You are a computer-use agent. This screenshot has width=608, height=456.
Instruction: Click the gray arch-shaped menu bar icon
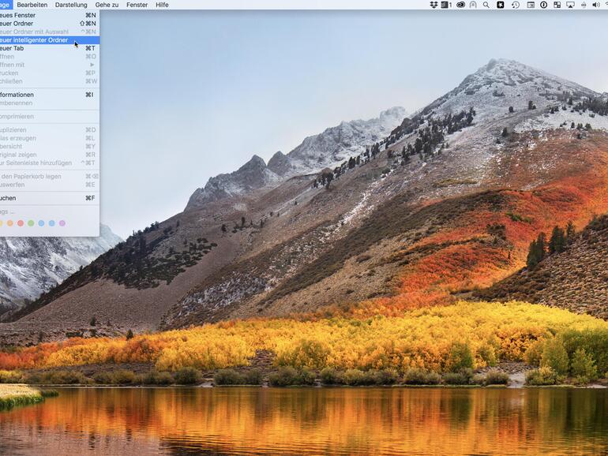[473, 5]
